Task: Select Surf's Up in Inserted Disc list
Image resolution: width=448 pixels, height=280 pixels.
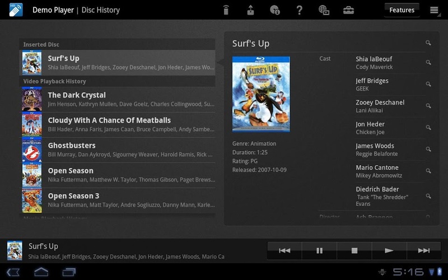Action: pos(117,63)
